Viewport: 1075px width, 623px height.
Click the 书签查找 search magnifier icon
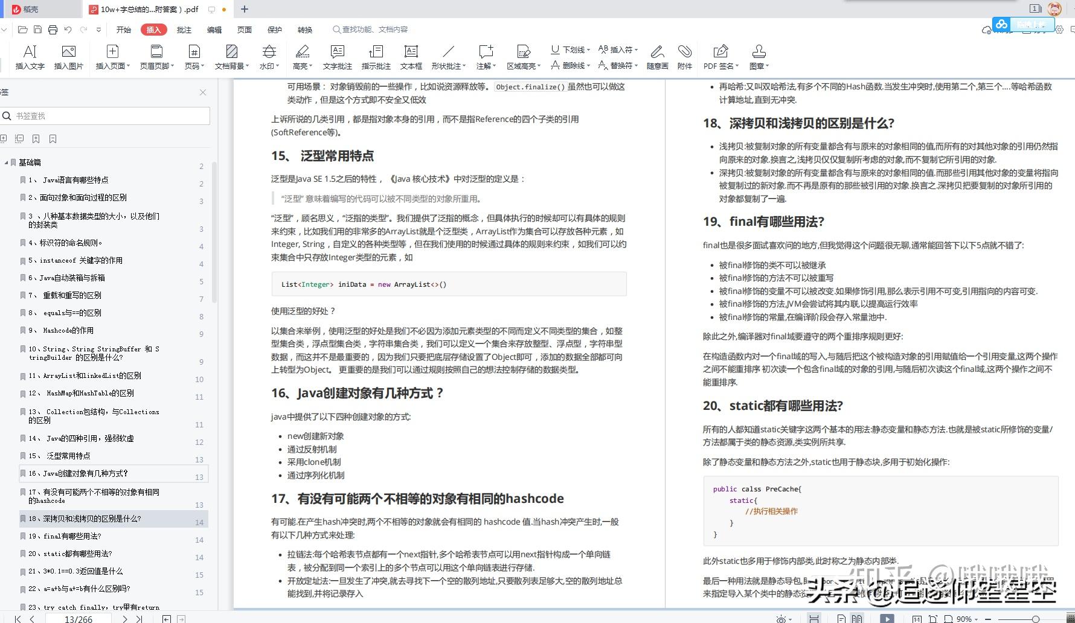(x=6, y=116)
